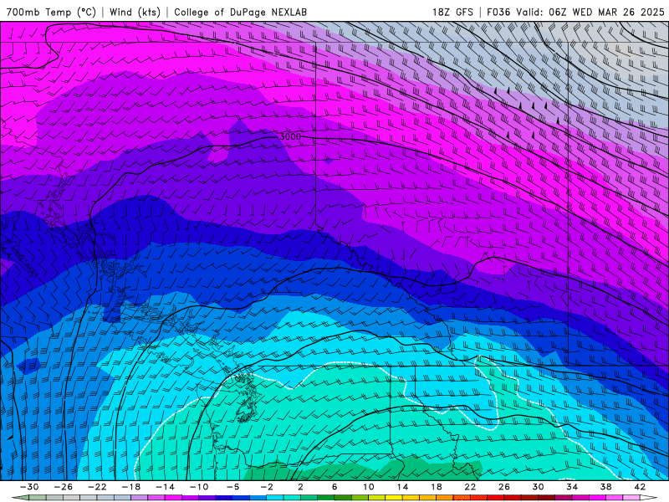Click the '34' colorbar tick label
This screenshot has width=669, height=502.
pos(572,487)
